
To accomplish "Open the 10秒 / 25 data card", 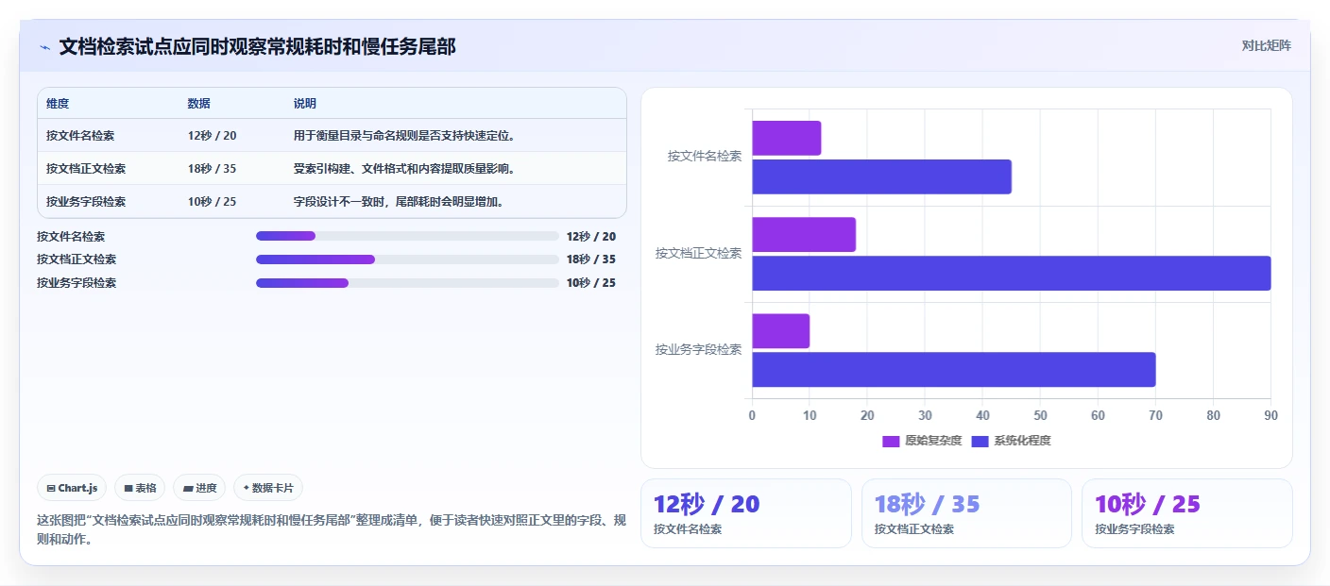I will [1186, 513].
